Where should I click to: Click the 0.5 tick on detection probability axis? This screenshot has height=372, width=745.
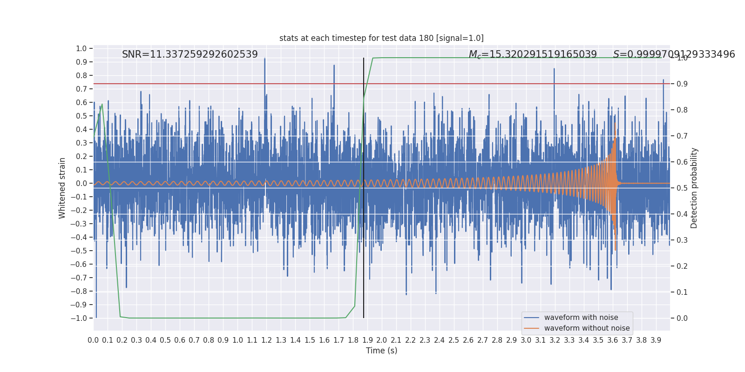tap(682, 188)
